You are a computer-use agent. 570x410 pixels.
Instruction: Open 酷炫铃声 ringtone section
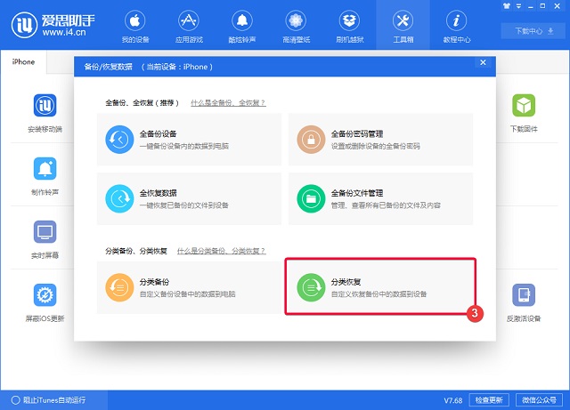[242, 26]
